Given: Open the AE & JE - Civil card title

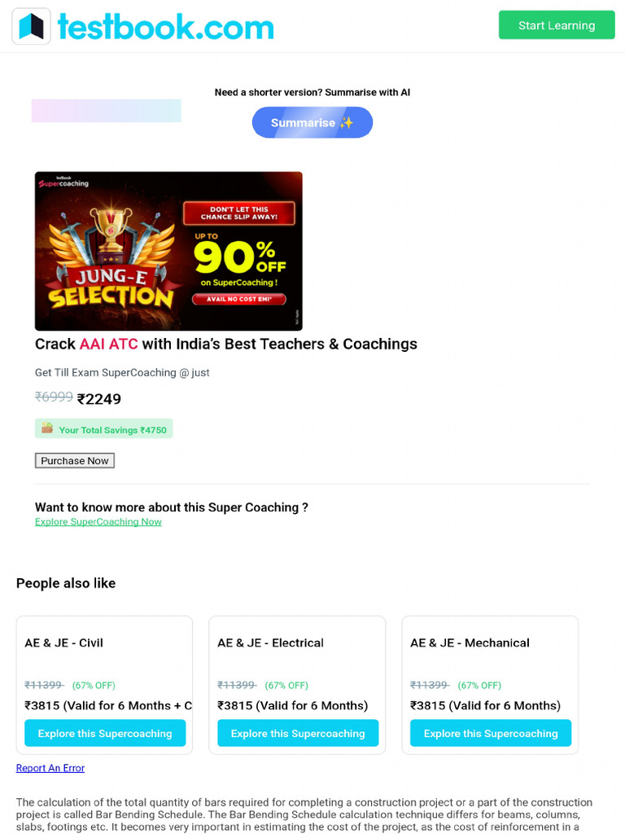Looking at the screenshot, I should point(64,643).
